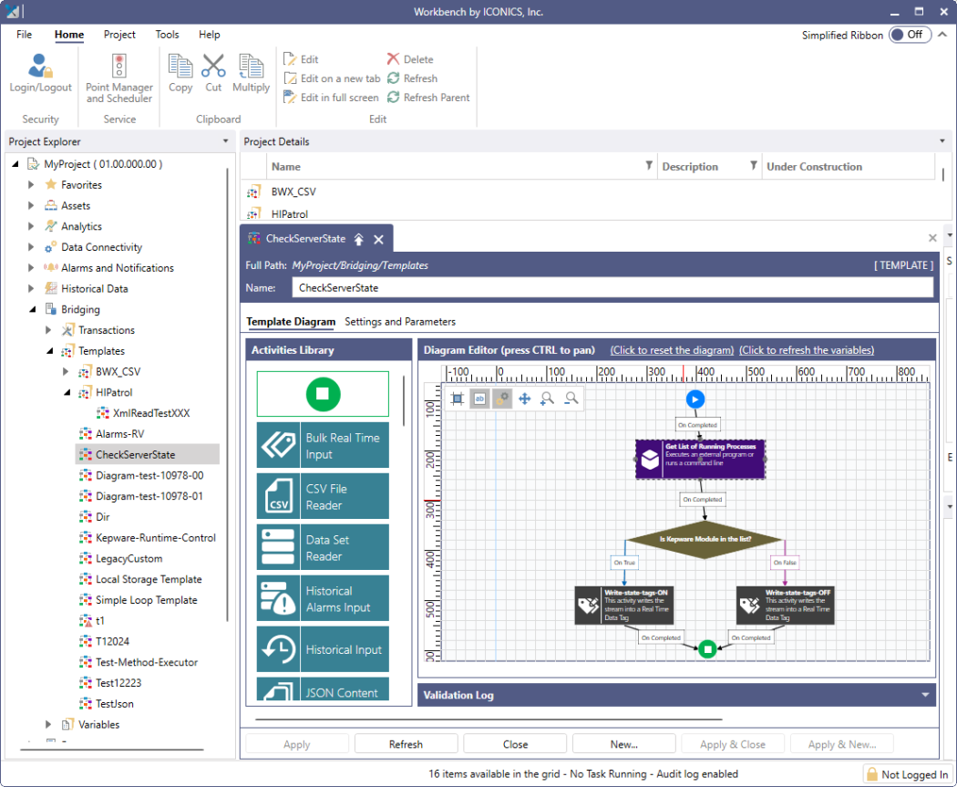This screenshot has height=787, width=957.
Task: Open the Tools ribbon tab
Action: pos(167,34)
